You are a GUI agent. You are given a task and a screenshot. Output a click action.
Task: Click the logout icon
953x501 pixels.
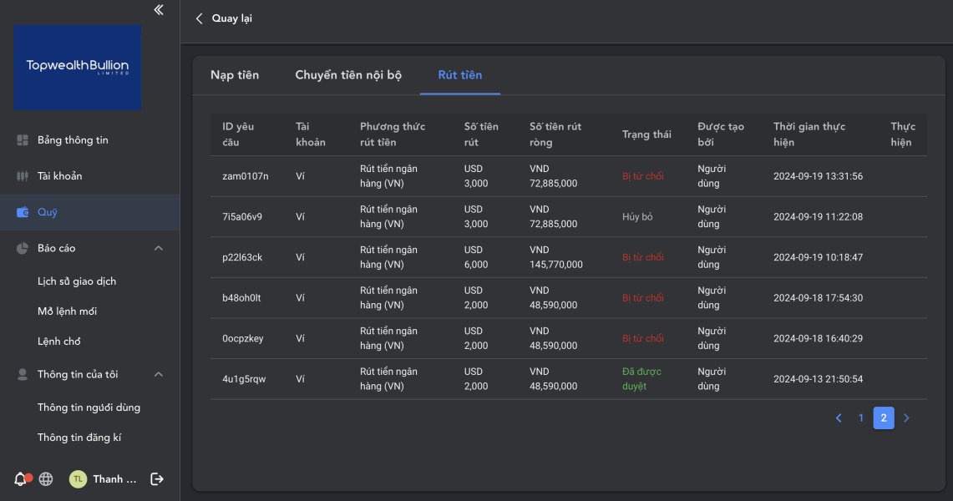[156, 479]
